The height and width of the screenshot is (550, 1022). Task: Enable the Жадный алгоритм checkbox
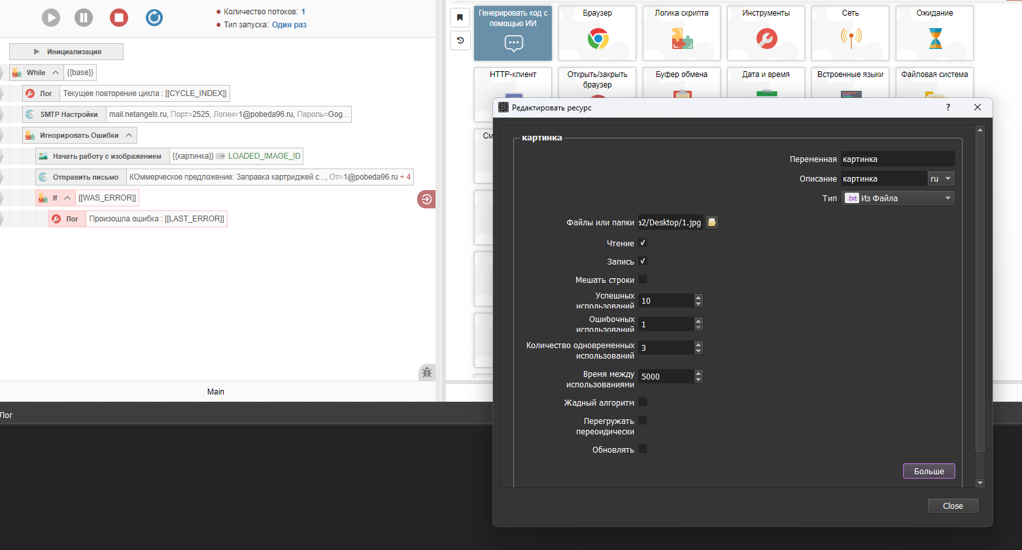tap(643, 402)
